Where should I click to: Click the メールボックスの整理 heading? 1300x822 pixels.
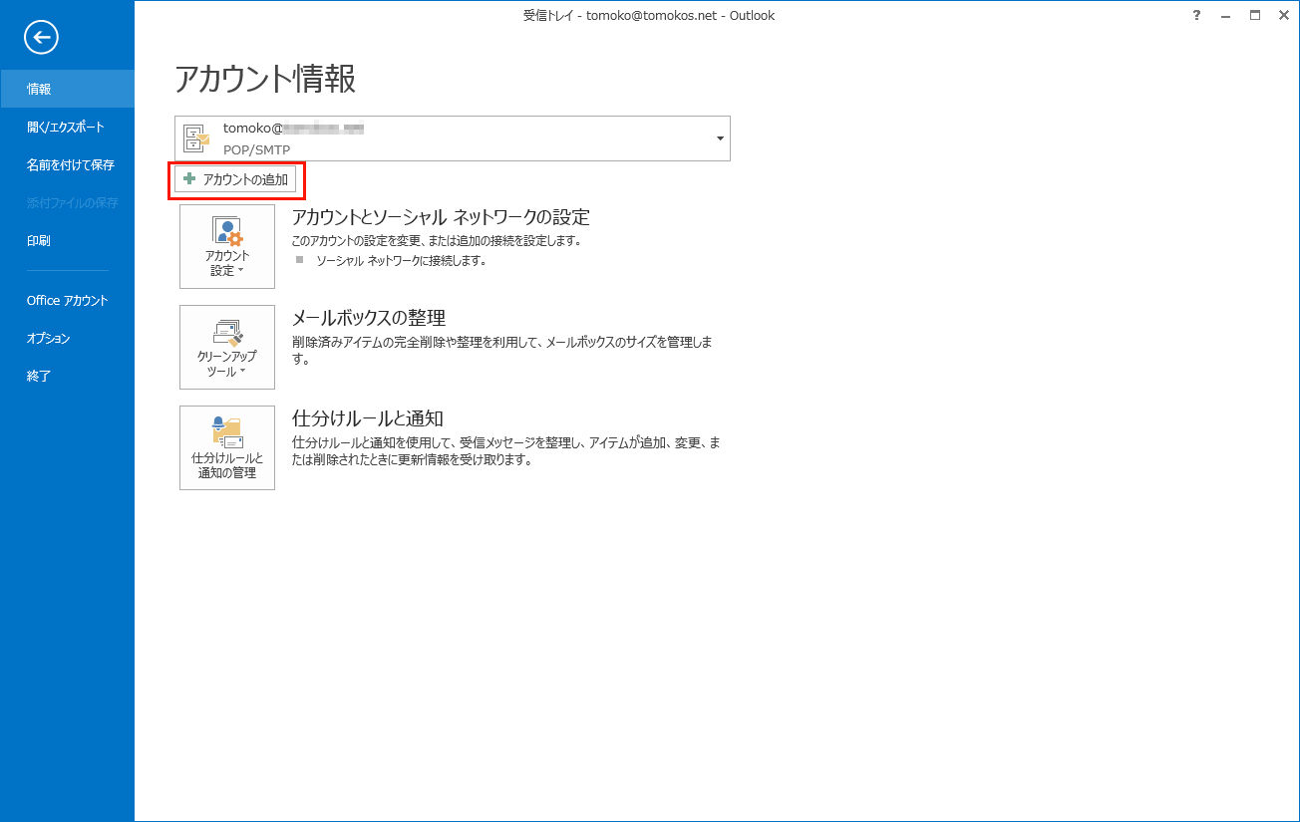[368, 318]
